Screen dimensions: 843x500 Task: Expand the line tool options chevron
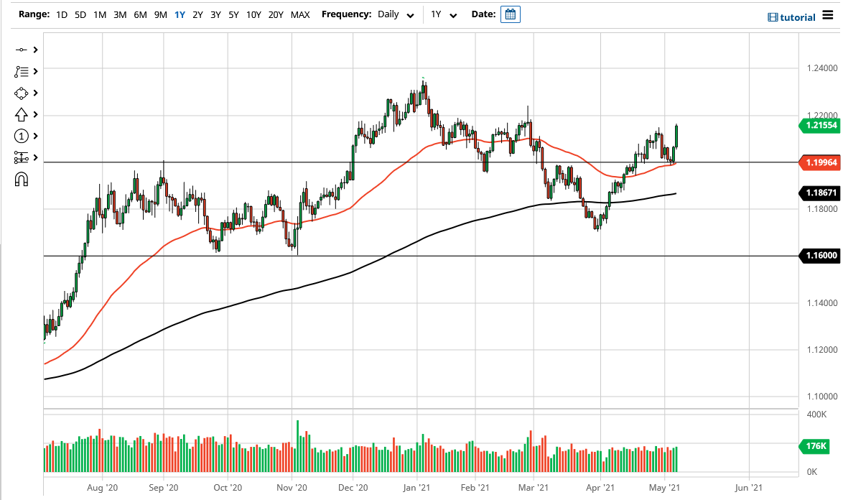(x=34, y=50)
